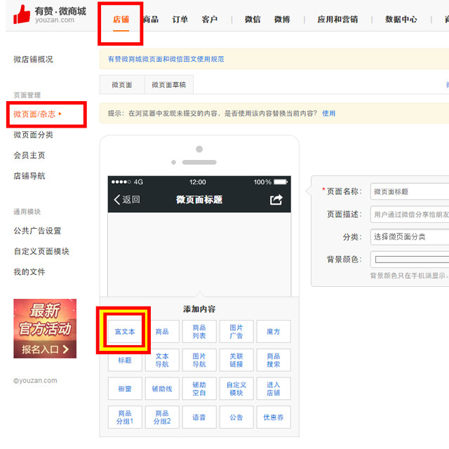This screenshot has width=449, height=449.
Task: Switch to the 微页面 tab
Action: click(122, 85)
